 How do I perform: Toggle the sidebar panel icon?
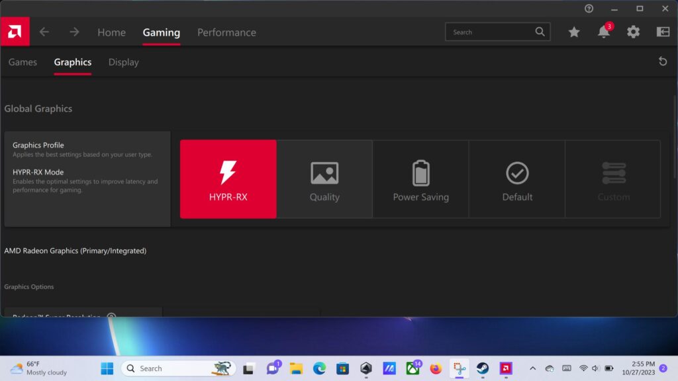663,32
